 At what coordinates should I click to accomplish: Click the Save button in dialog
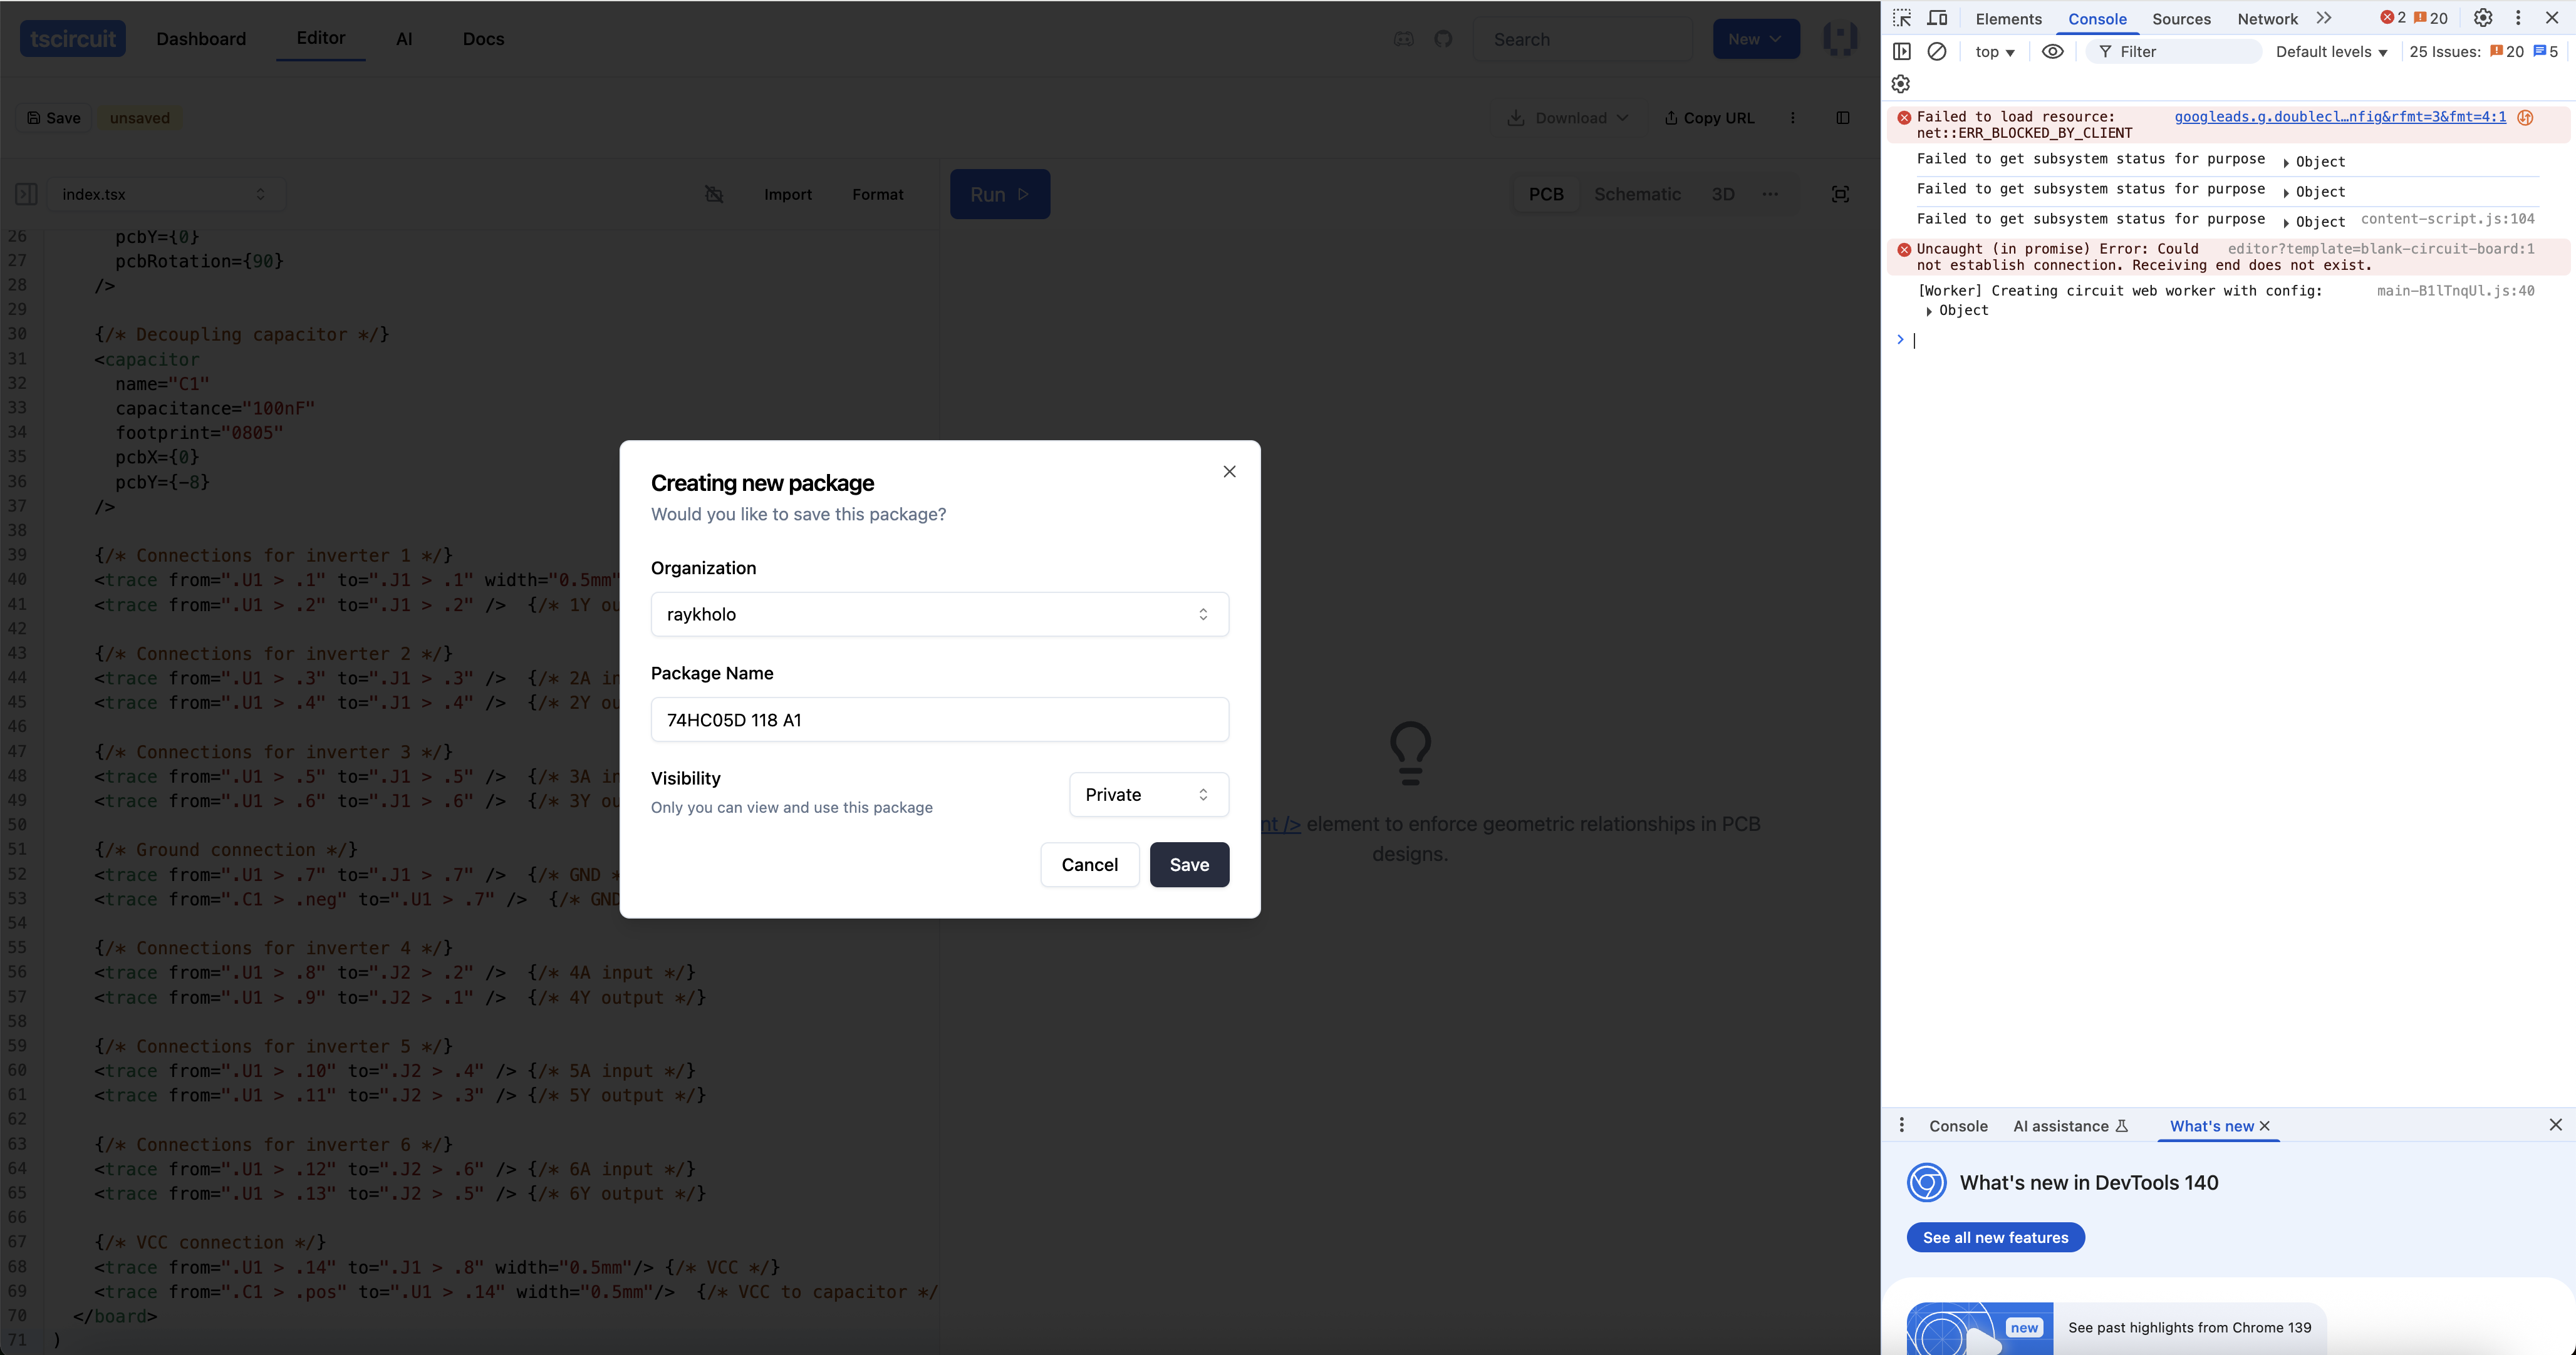(x=1189, y=864)
